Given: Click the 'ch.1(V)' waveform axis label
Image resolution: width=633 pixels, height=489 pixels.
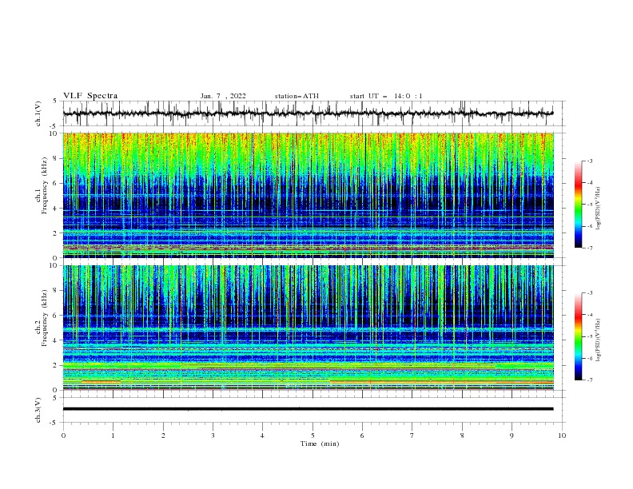Looking at the screenshot, I should tap(38, 113).
